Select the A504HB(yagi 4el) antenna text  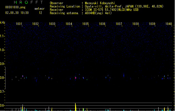click(98, 13)
